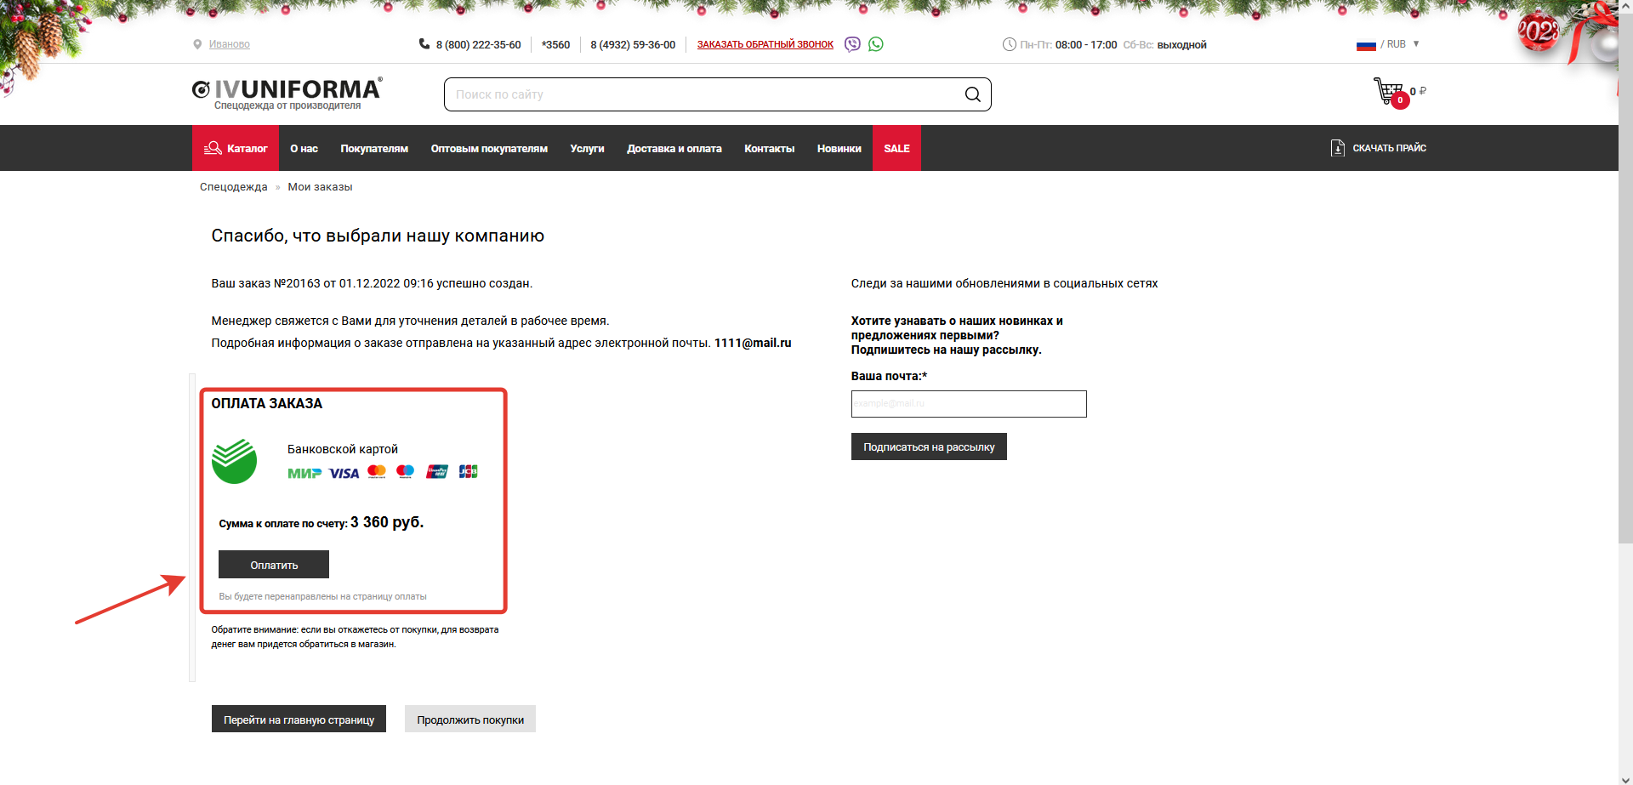Click the page vertical scrollbar
1633x785 pixels.
click(1625, 340)
